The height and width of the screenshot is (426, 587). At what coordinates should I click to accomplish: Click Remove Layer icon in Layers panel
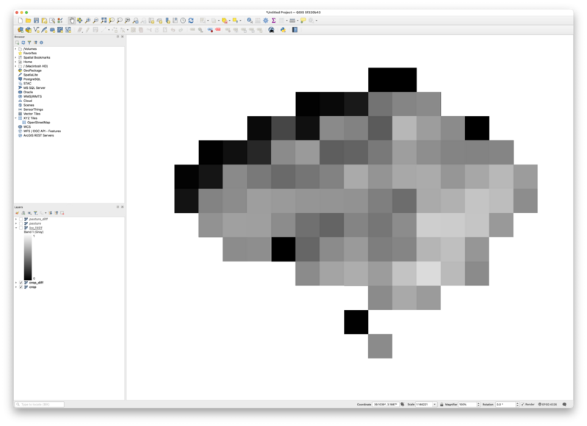(x=62, y=212)
